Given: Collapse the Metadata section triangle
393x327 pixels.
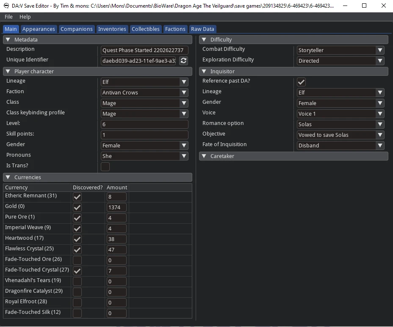Looking at the screenshot, I should tap(8, 39).
